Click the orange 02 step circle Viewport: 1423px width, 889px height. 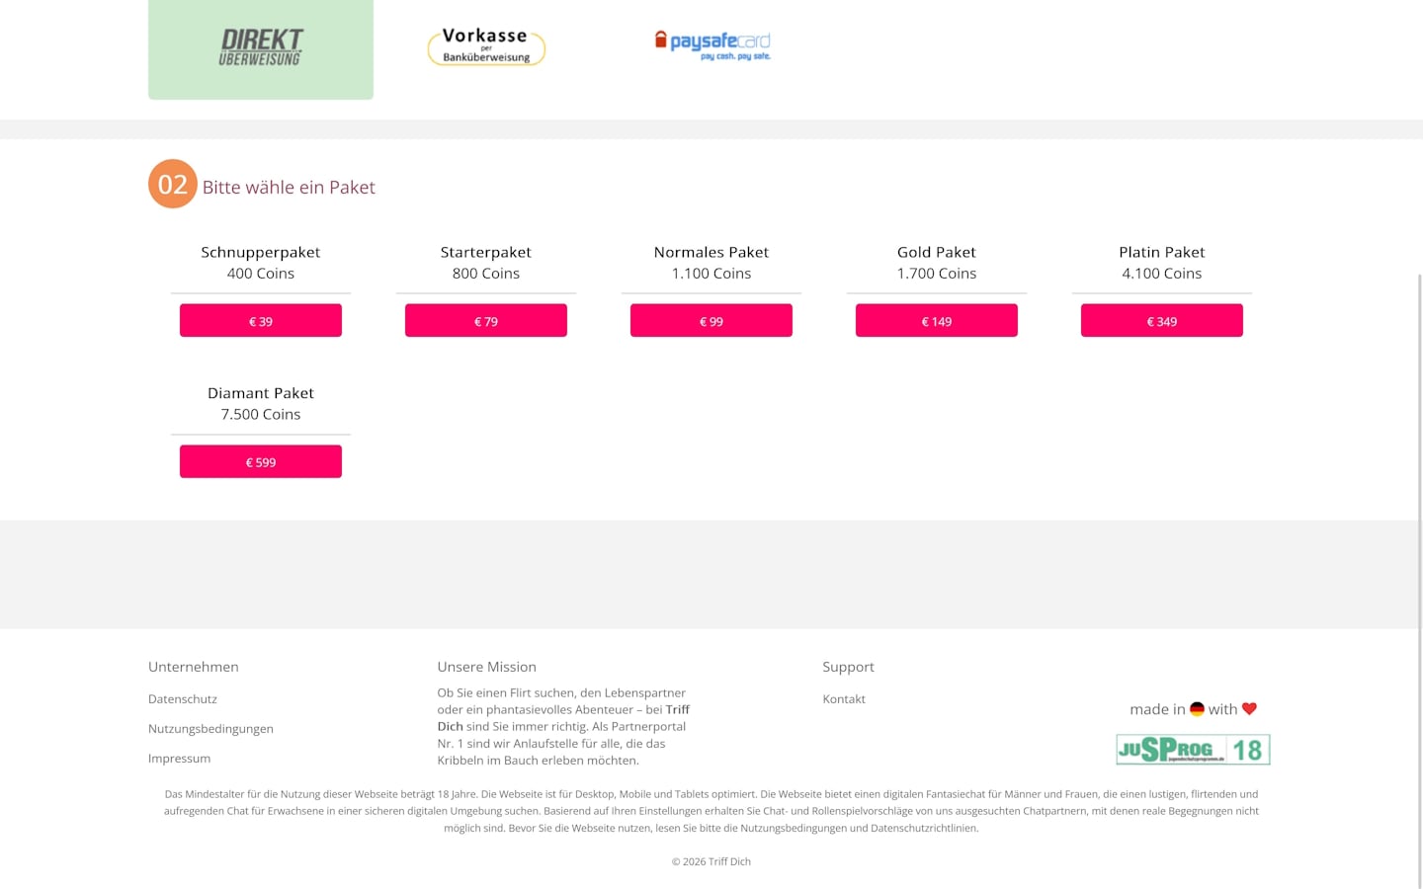(x=173, y=184)
